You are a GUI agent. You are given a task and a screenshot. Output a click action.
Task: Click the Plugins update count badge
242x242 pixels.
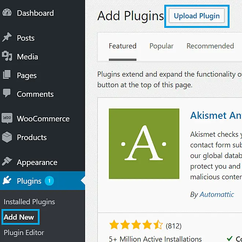click(x=49, y=181)
